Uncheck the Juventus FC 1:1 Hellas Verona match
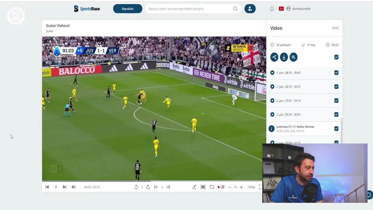The height and width of the screenshot is (210, 373). pos(336,129)
